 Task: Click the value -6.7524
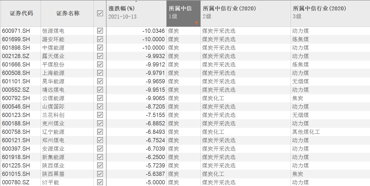(x=155, y=140)
